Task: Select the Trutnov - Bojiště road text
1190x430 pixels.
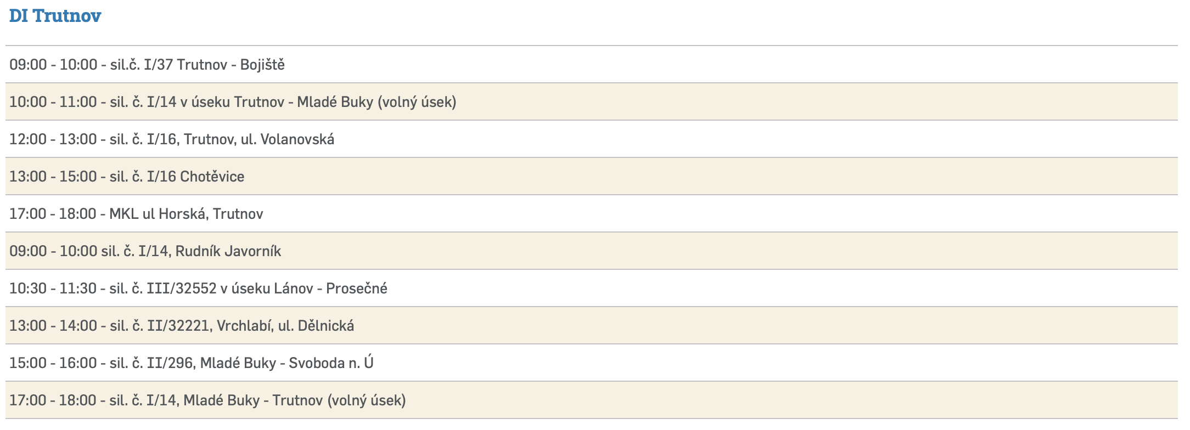Action: click(231, 65)
